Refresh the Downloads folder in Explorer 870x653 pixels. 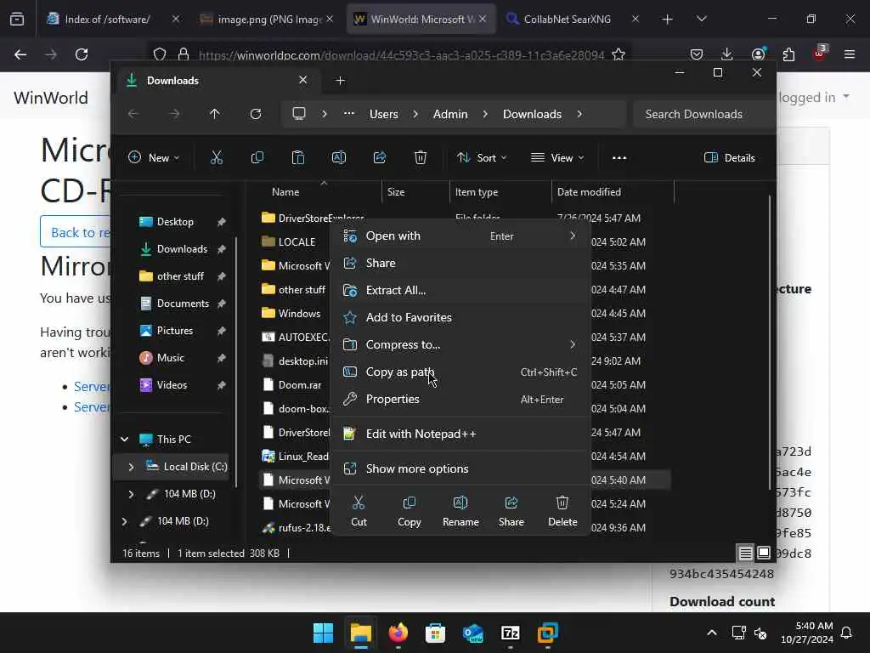255,114
